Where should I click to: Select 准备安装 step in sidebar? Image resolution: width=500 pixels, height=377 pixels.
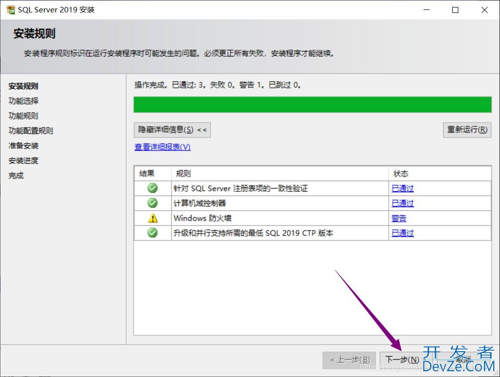(x=23, y=146)
